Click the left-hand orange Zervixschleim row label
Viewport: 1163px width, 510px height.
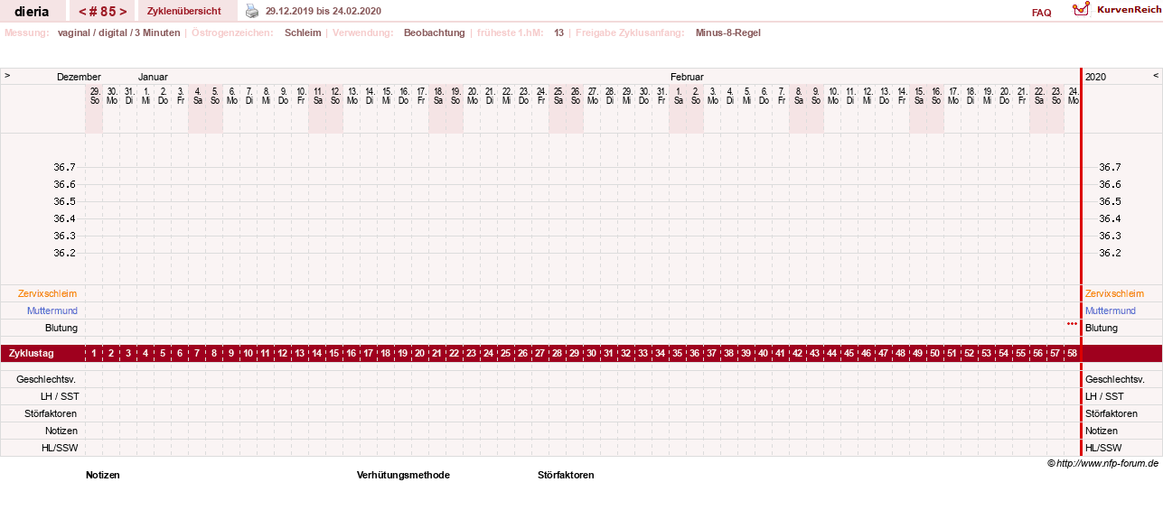point(48,293)
